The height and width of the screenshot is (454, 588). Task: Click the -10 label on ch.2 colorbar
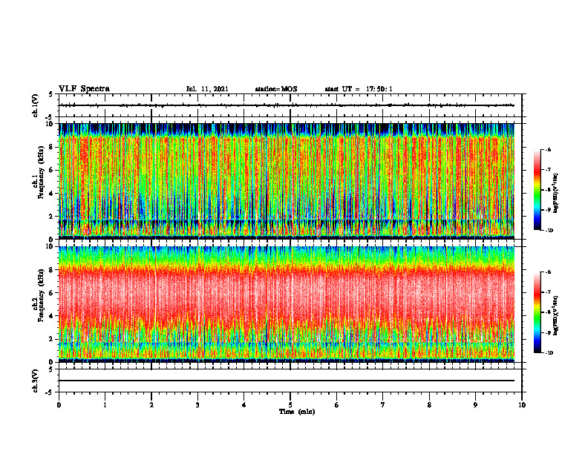pyautogui.click(x=549, y=353)
